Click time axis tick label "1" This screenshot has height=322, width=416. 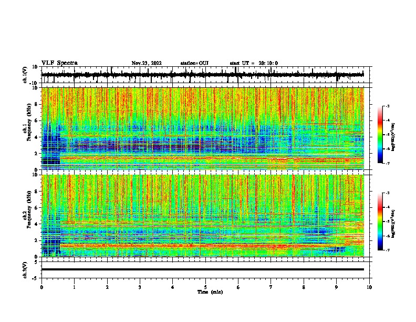click(75, 287)
